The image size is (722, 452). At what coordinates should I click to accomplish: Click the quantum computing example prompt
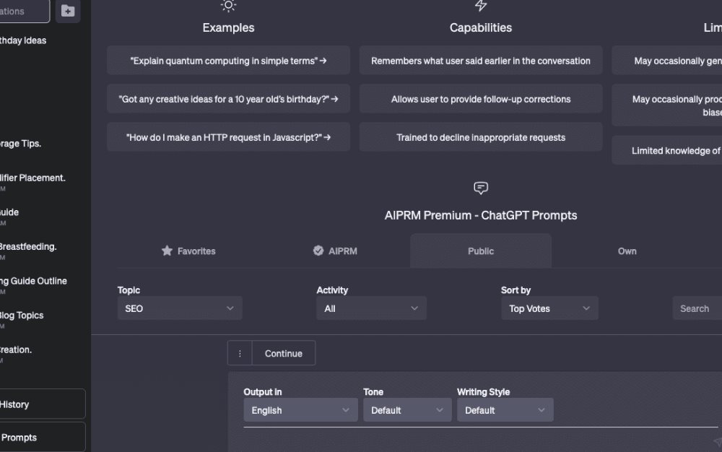pos(228,61)
